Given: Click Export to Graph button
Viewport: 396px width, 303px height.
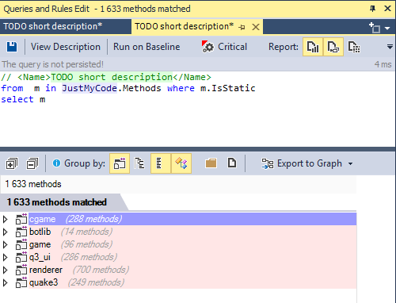Looking at the screenshot, I should tap(302, 163).
